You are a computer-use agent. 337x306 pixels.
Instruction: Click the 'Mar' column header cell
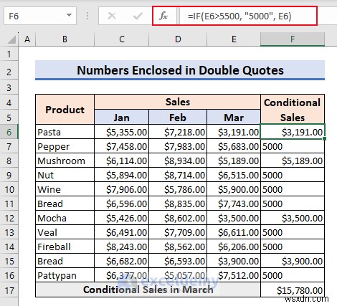[234, 118]
